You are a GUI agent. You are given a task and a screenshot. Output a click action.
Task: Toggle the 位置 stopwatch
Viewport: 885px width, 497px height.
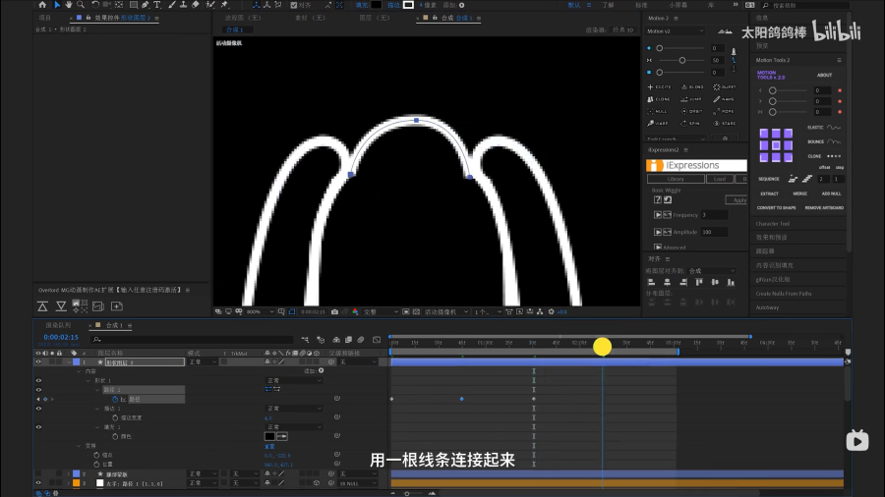[96, 465]
